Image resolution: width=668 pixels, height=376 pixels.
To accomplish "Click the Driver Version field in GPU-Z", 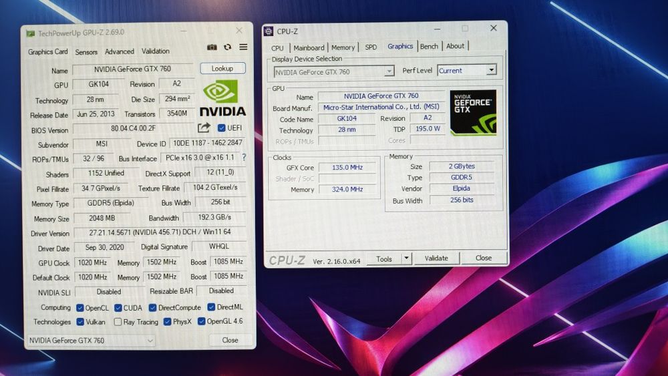I will pos(160,232).
